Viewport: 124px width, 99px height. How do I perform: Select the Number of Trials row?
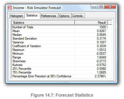pyautogui.click(x=60, y=27)
